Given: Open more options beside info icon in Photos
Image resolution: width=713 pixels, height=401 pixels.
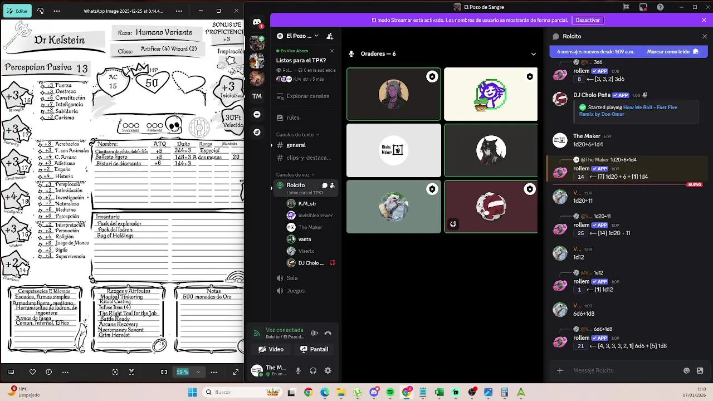Looking at the screenshot, I should (65, 371).
